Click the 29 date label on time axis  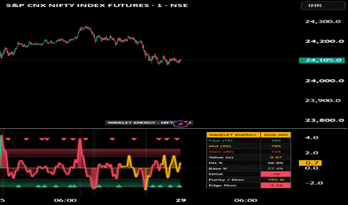click(x=181, y=201)
